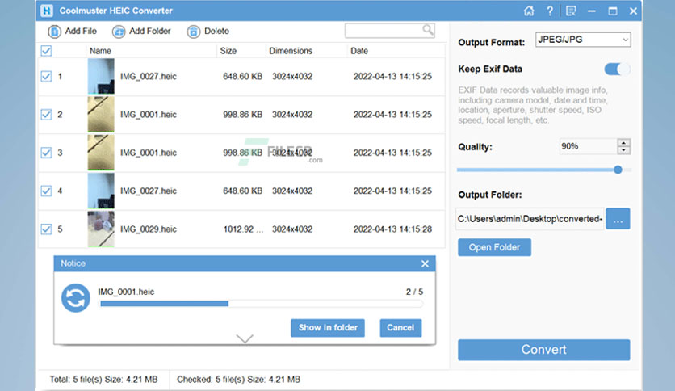Open Help question mark icon
Viewport: 675px width, 391px height.
coord(550,11)
